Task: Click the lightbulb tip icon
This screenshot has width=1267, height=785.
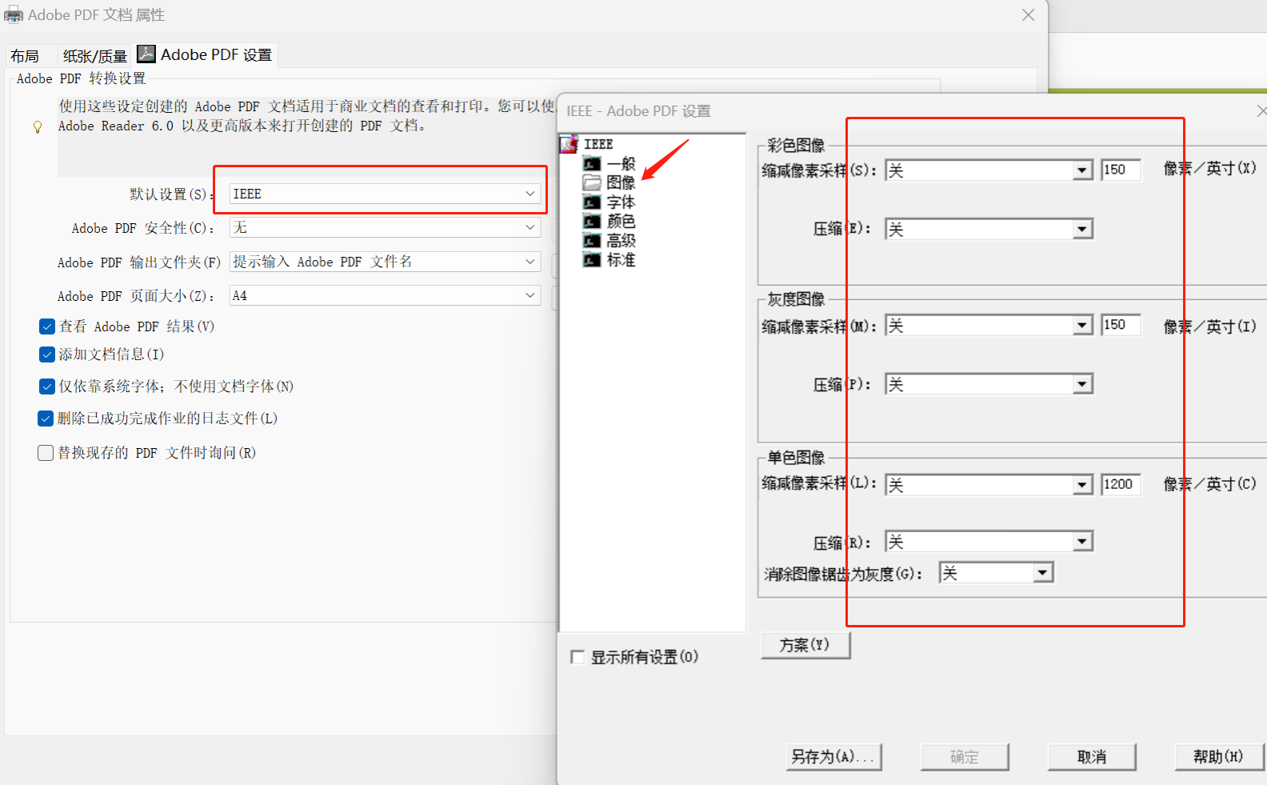Action: 38,126
